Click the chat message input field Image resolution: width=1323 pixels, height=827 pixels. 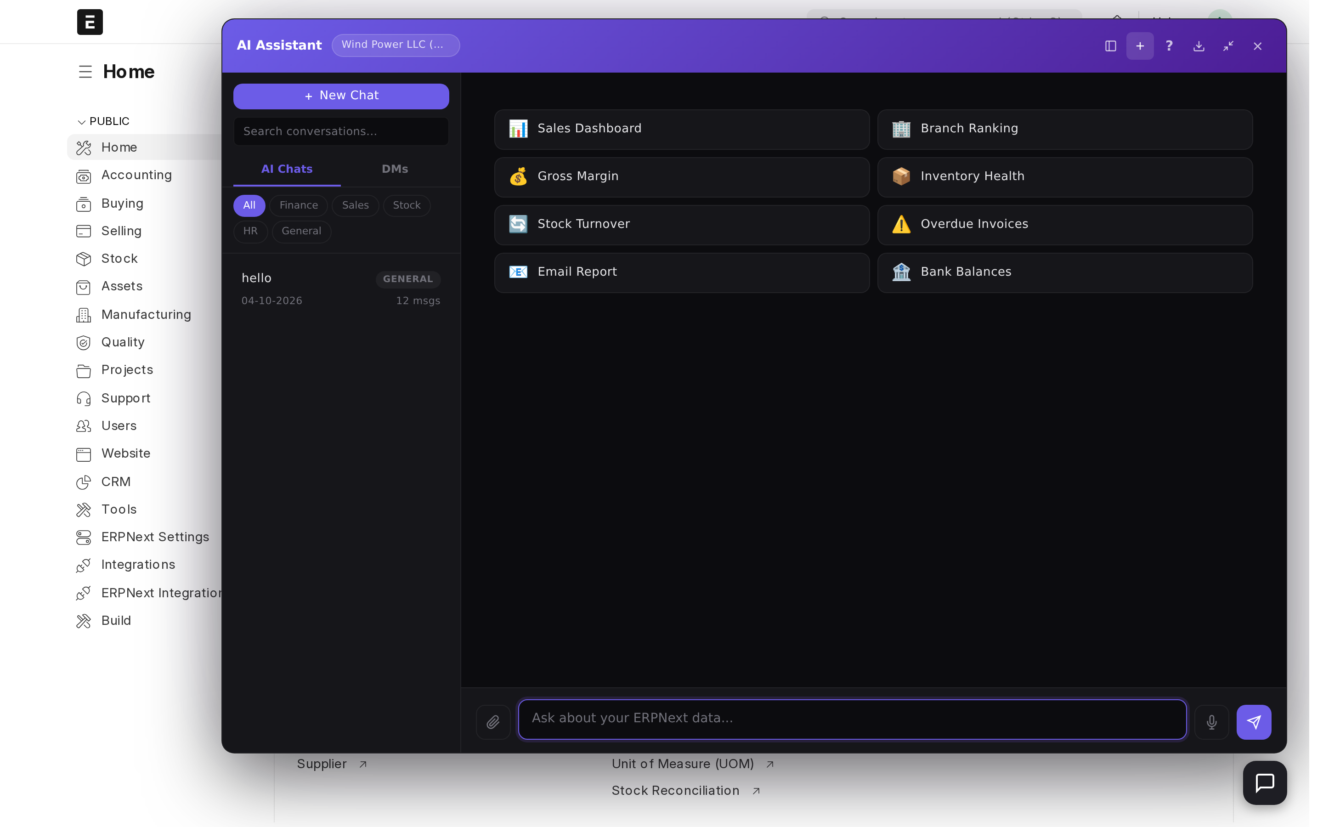pos(851,719)
